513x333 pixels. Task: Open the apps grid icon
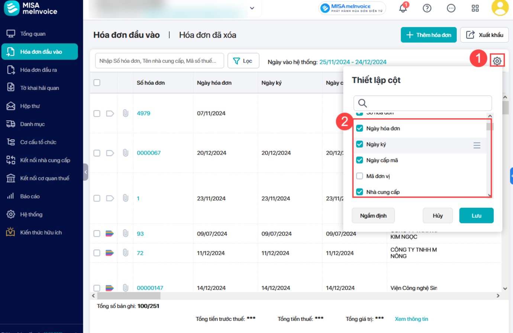[475, 8]
